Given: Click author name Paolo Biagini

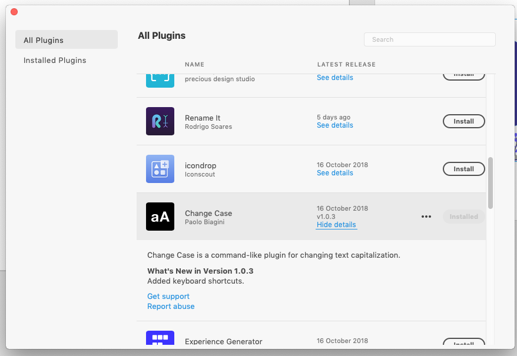Looking at the screenshot, I should (x=205, y=222).
